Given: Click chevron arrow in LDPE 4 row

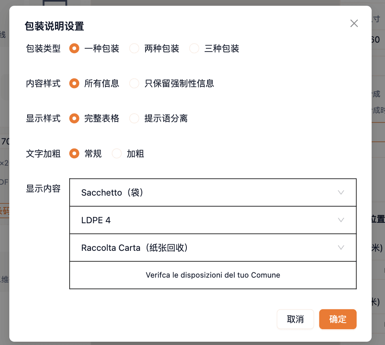Looking at the screenshot, I should (x=341, y=220).
